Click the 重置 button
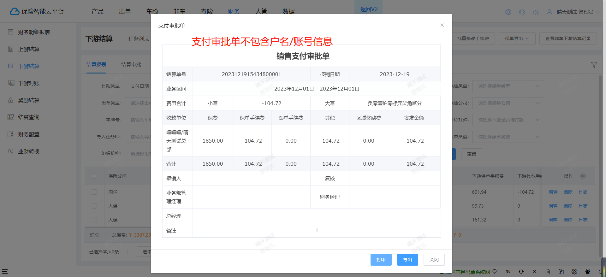The height and width of the screenshot is (277, 606). [472, 154]
